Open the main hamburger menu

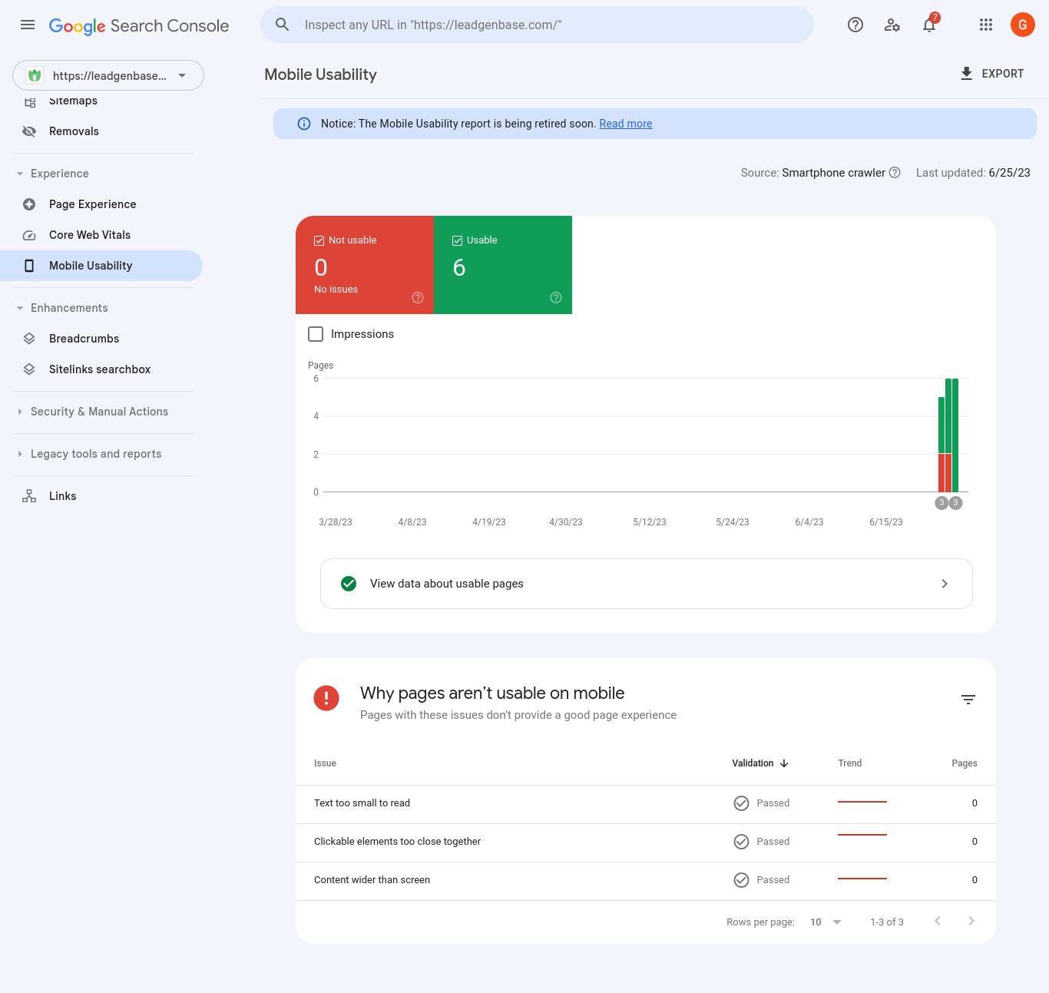tap(28, 25)
